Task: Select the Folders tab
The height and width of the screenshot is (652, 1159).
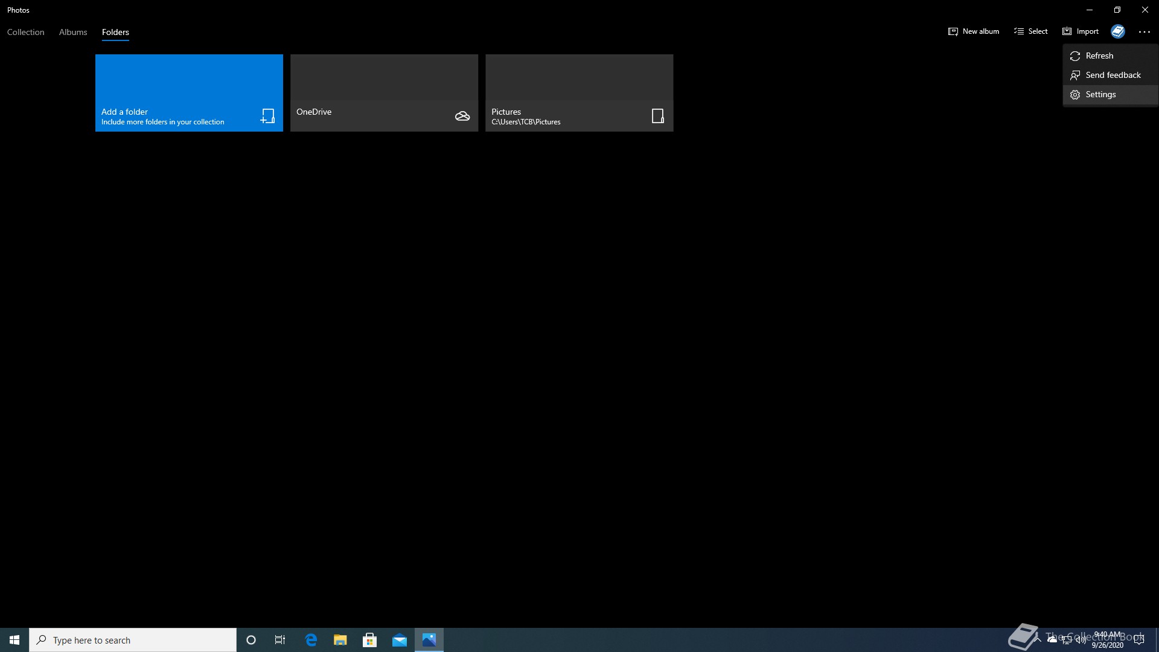Action: click(x=115, y=32)
